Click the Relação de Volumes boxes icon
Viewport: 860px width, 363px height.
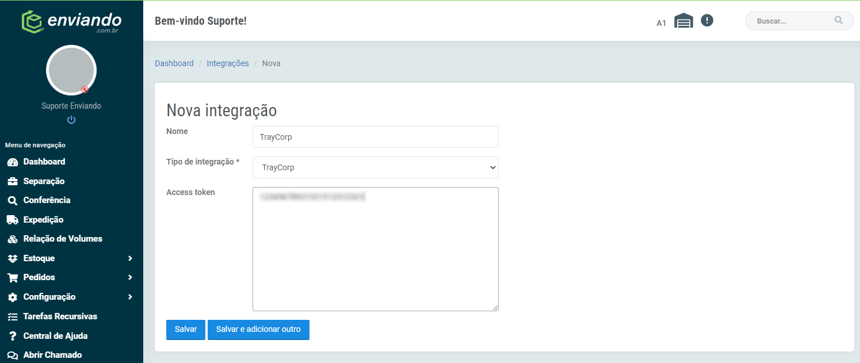(x=13, y=239)
